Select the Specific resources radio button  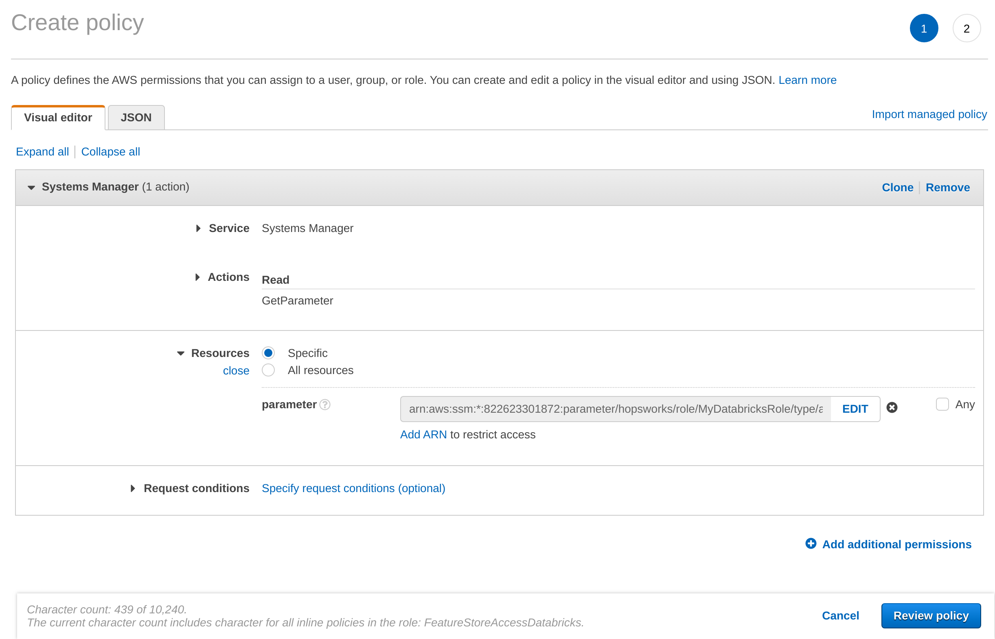tap(268, 353)
